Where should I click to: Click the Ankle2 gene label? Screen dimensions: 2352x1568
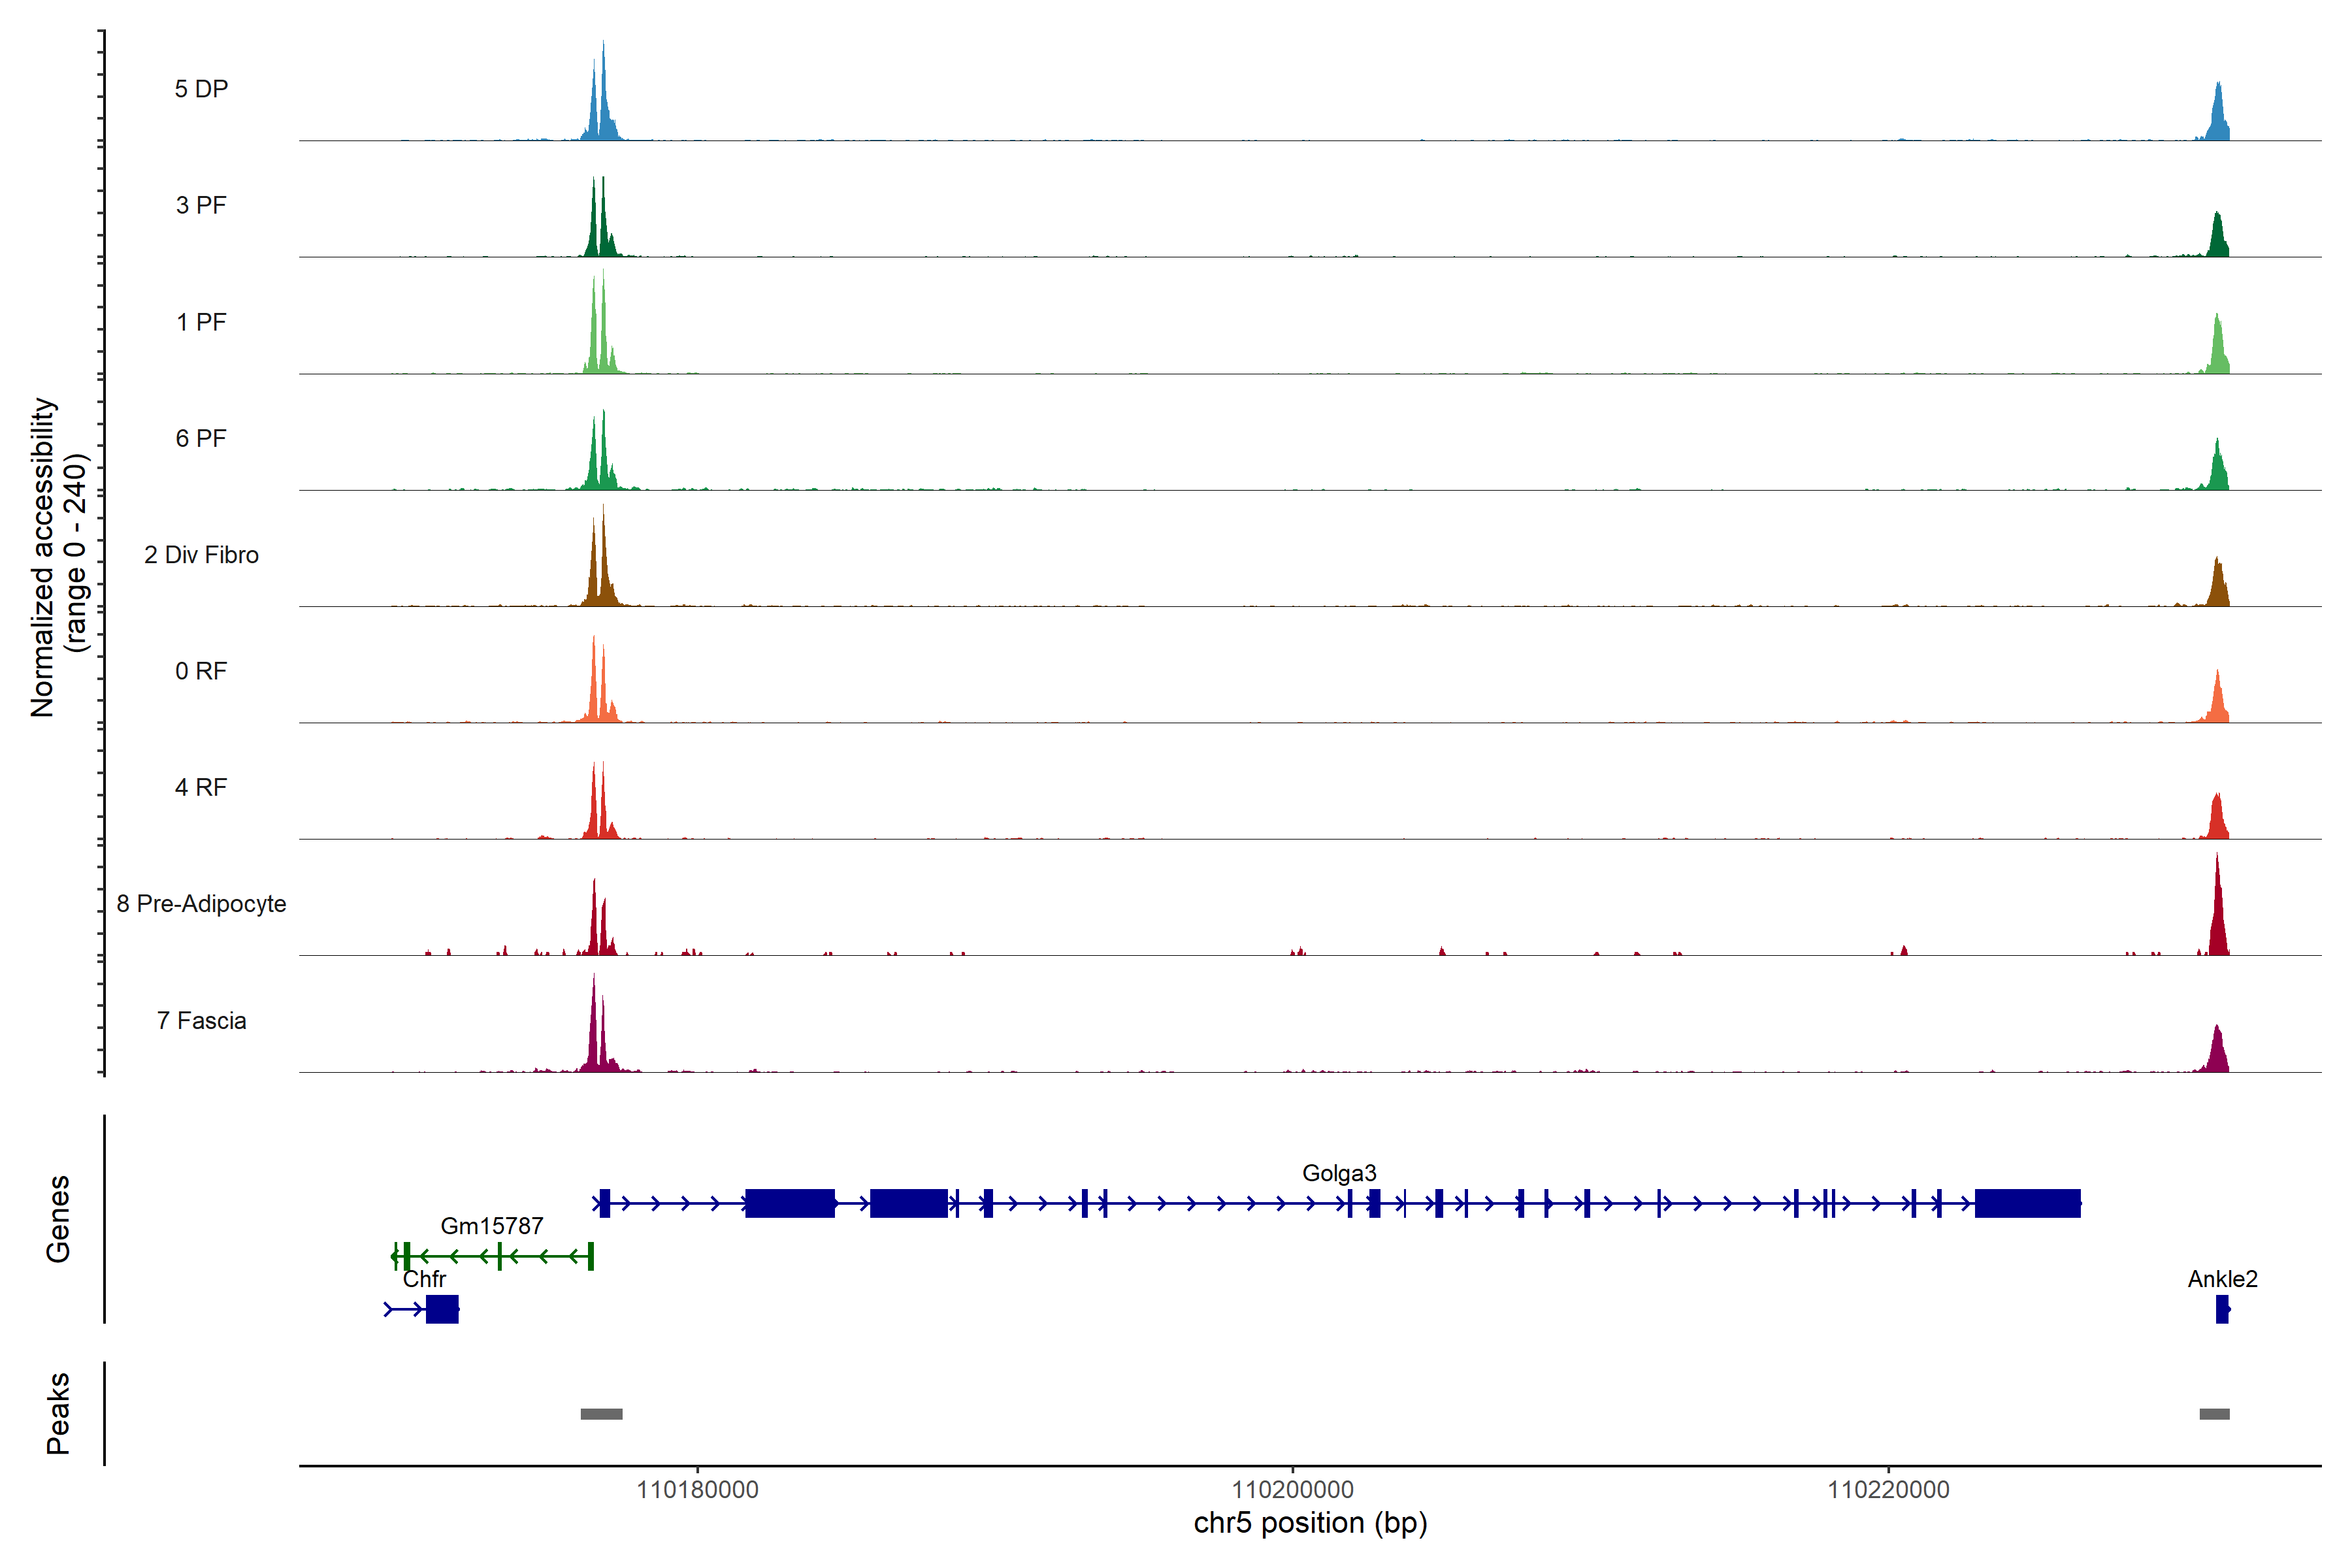(x=2222, y=1279)
